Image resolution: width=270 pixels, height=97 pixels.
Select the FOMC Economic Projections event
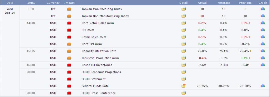coord(101,72)
